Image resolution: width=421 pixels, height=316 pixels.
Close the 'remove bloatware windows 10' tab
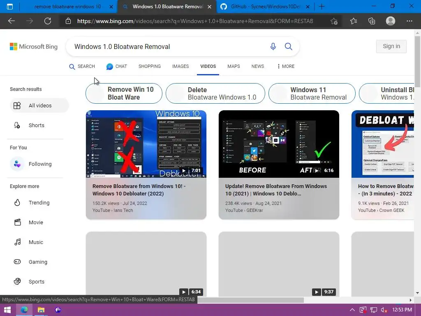[111, 7]
